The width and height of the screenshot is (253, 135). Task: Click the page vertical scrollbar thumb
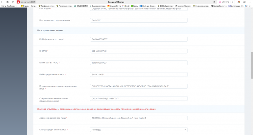pyautogui.click(x=252, y=65)
